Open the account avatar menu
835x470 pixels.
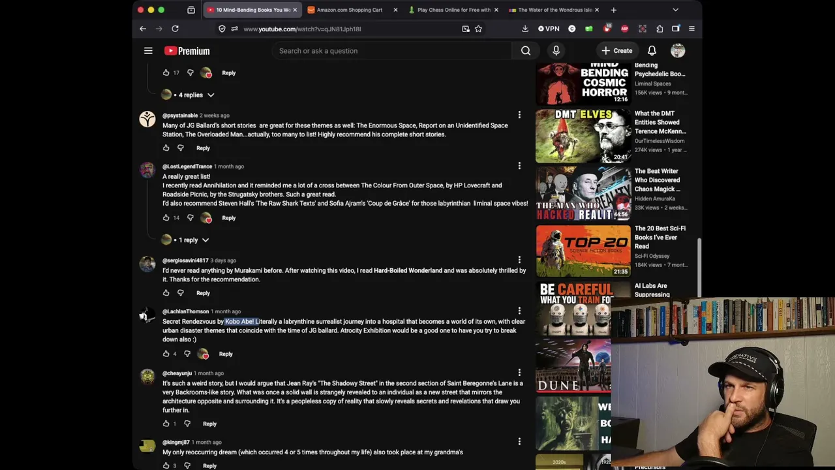pyautogui.click(x=678, y=51)
